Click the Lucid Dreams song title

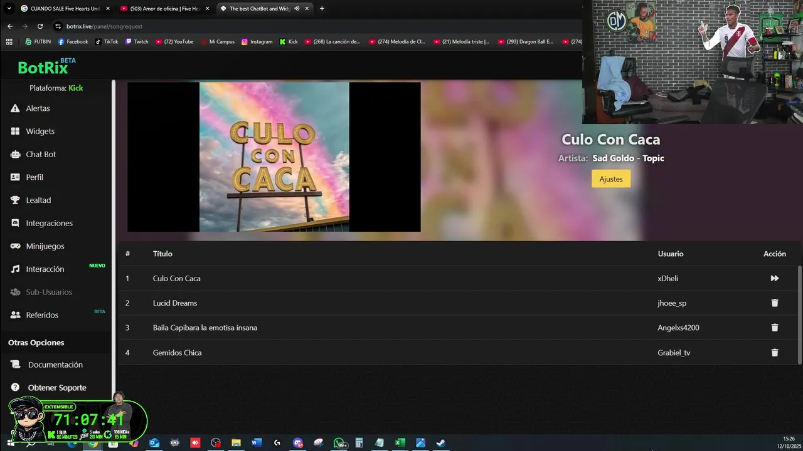coord(175,303)
